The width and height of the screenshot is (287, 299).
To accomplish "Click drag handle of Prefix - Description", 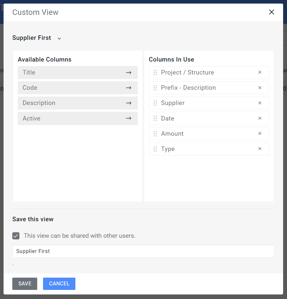I will click(x=155, y=88).
